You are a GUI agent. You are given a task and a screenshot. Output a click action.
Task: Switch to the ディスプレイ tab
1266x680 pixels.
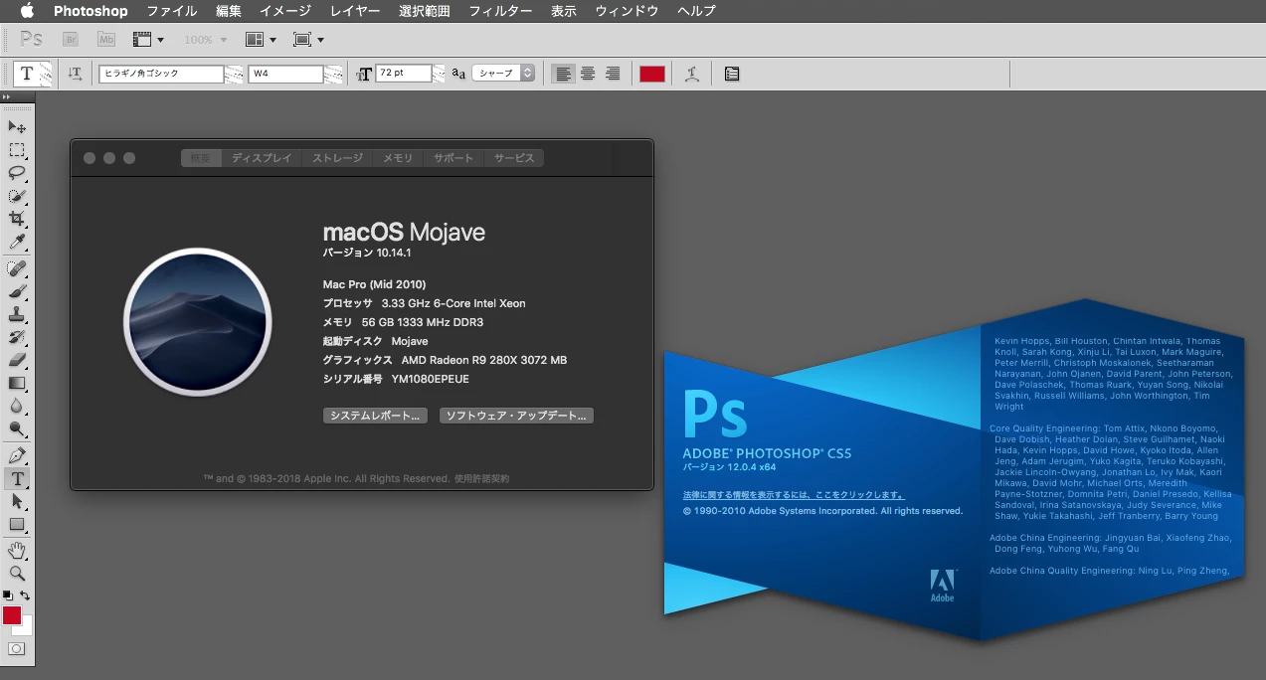(x=262, y=158)
